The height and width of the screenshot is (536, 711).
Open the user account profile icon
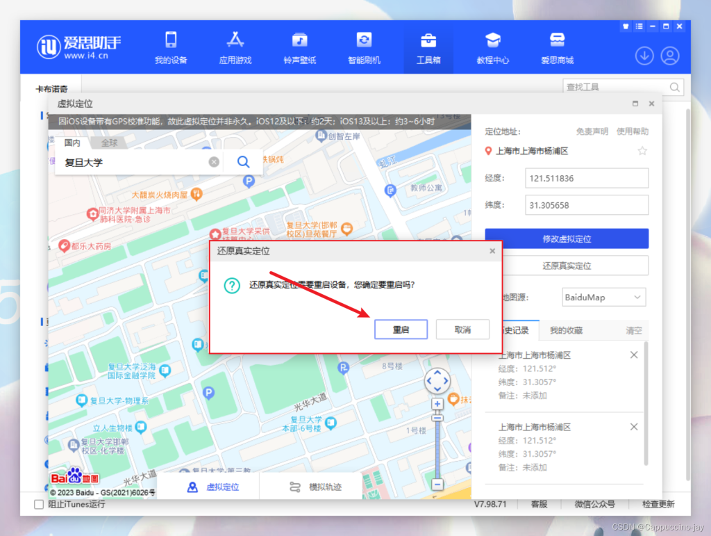[670, 56]
